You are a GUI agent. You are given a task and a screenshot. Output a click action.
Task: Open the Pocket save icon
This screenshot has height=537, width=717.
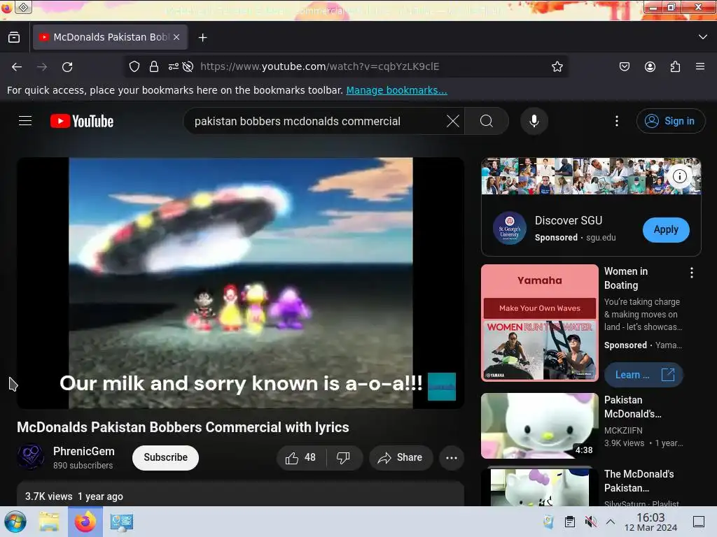tap(624, 66)
